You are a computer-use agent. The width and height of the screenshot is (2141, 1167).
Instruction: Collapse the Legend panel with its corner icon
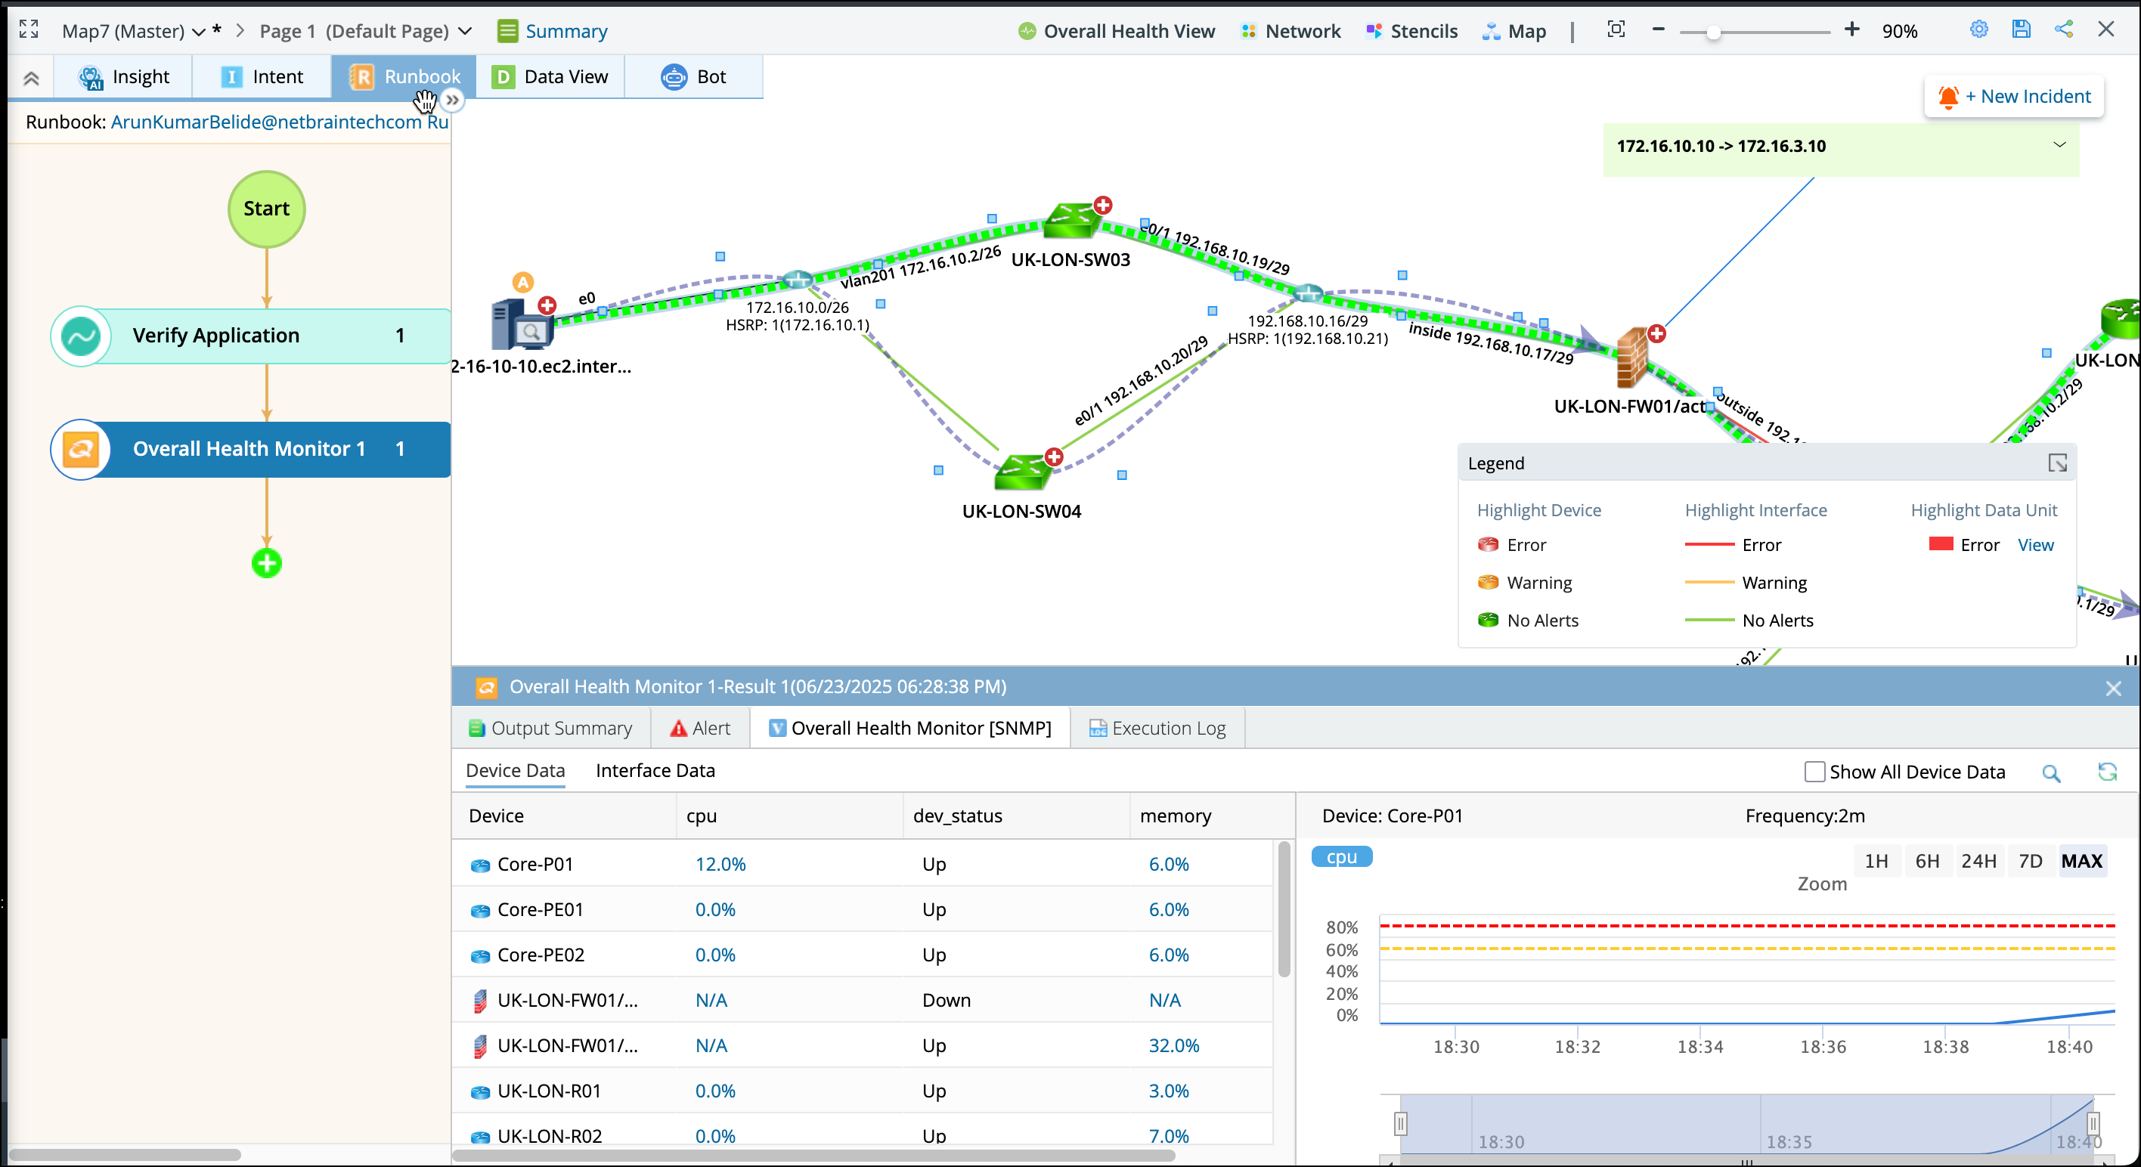pyautogui.click(x=2057, y=463)
